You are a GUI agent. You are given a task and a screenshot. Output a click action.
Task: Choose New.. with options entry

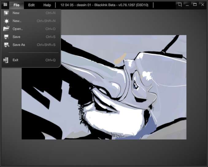click(31, 21)
